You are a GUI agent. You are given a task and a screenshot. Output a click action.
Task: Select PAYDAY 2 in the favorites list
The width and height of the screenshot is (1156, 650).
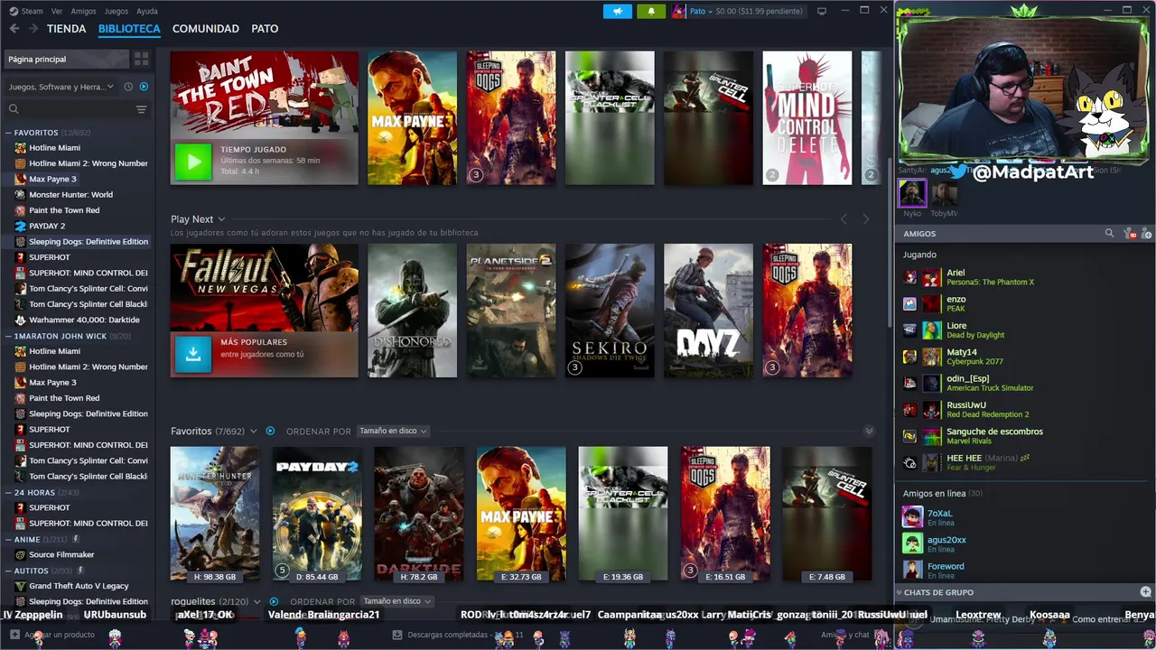click(x=47, y=226)
